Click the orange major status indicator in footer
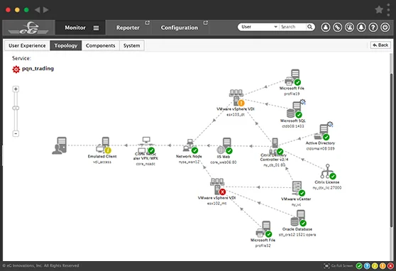The image size is (396, 271). tap(383, 266)
